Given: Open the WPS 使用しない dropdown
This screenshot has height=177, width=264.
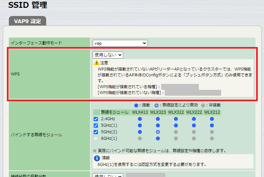Looking at the screenshot, I should (108, 55).
